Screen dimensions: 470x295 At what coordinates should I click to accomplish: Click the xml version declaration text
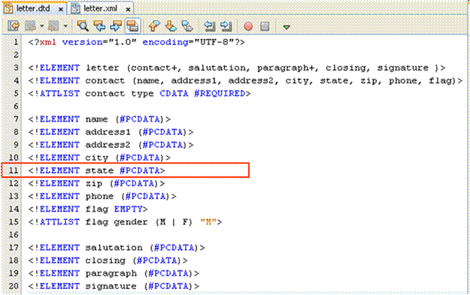pyautogui.click(x=137, y=42)
